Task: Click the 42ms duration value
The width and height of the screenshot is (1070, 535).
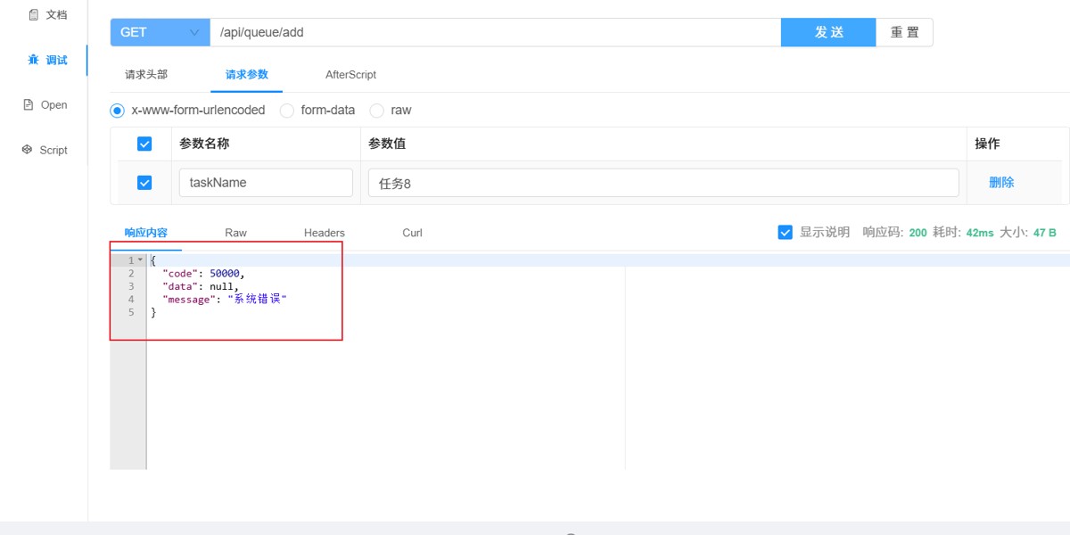Action: pos(980,233)
